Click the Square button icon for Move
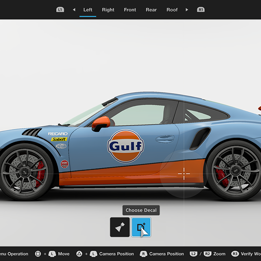The image size is (261, 261). pos(38,254)
